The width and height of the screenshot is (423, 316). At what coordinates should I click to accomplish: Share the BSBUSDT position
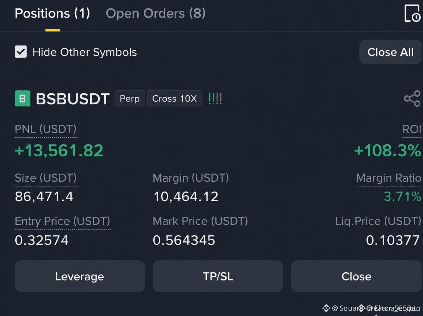pos(412,99)
